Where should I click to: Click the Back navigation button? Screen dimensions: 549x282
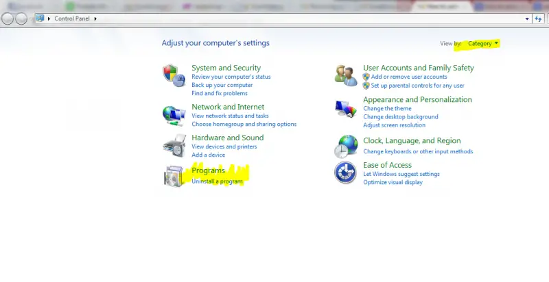point(8,19)
